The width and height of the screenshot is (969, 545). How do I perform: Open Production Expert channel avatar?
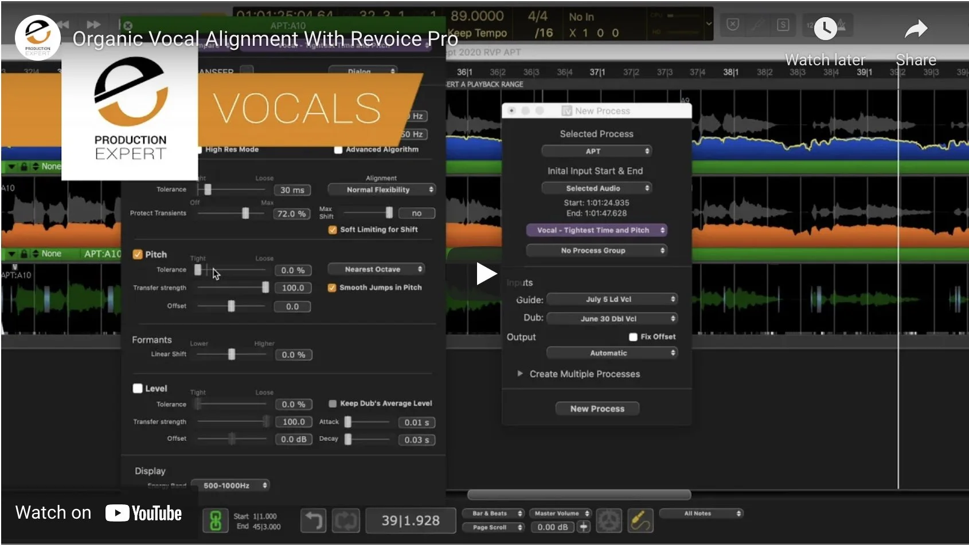[38, 38]
